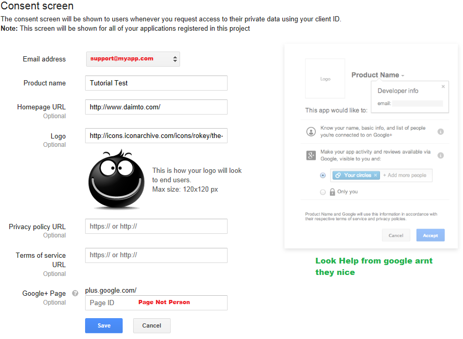The image size is (463, 339).
Task: Click the info icon beside 'Know your name'
Action: point(440,132)
